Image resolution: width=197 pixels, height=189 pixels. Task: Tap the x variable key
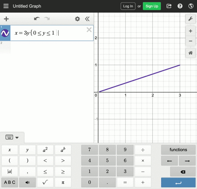tap(9, 150)
